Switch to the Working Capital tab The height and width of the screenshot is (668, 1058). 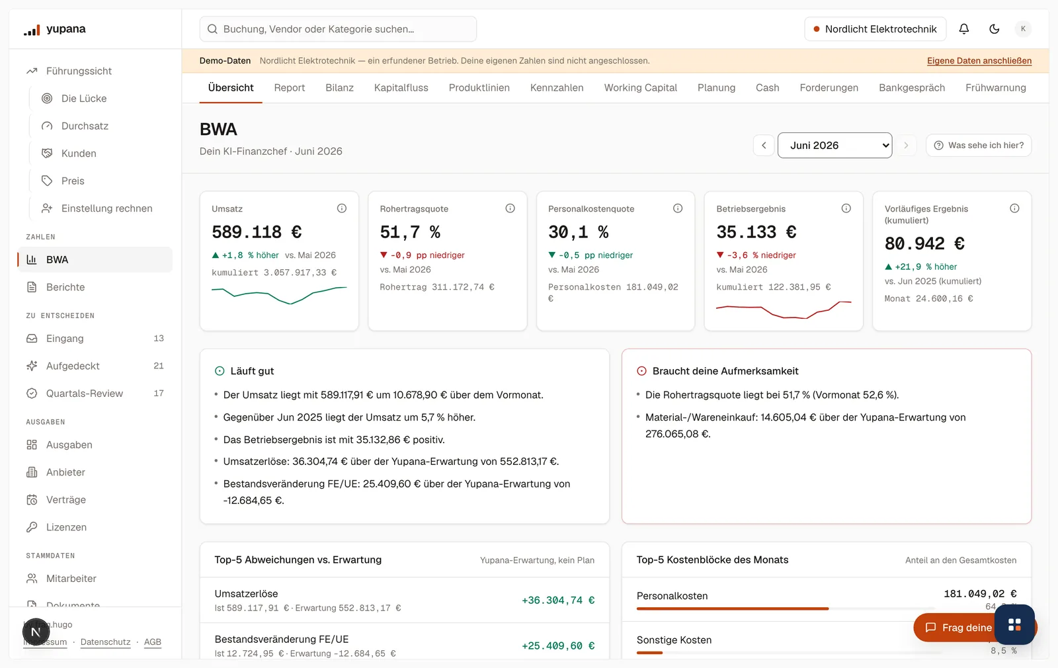pyautogui.click(x=640, y=88)
